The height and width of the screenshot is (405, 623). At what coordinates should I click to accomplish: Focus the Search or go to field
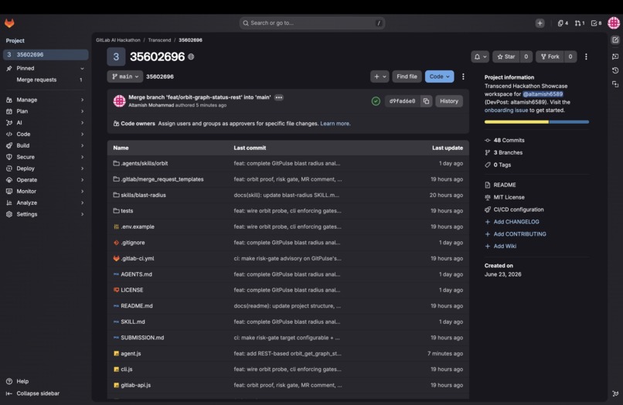click(x=312, y=23)
